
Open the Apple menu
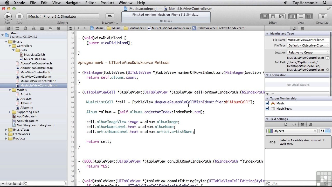pos(7,3)
